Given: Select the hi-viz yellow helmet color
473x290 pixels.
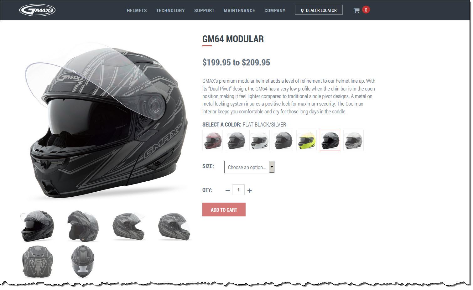Looking at the screenshot, I should coord(306,140).
